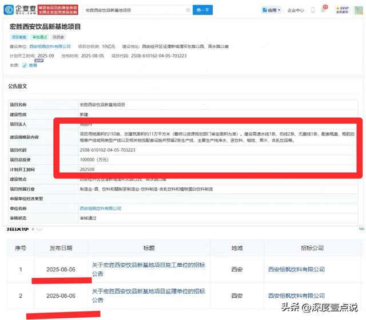Click the source document icon beside 查看
Image resolution: width=366 pixels, height=320 pixels.
tap(25, 65)
